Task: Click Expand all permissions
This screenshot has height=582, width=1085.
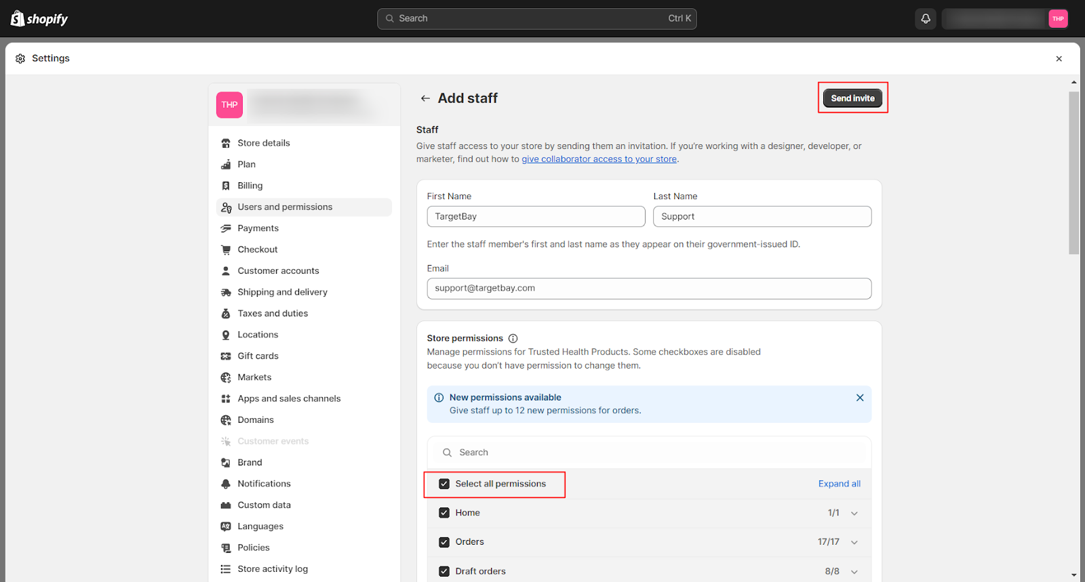Action: (x=840, y=484)
